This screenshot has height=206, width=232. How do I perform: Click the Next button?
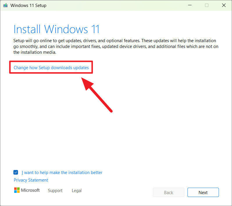point(203,192)
